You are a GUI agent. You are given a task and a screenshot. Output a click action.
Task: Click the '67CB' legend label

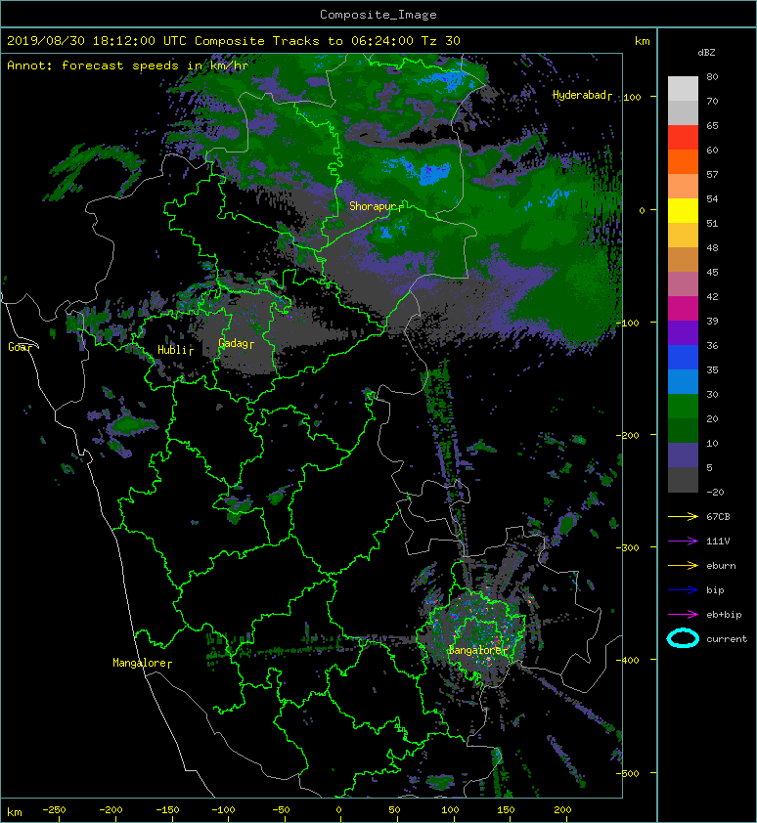point(718,517)
